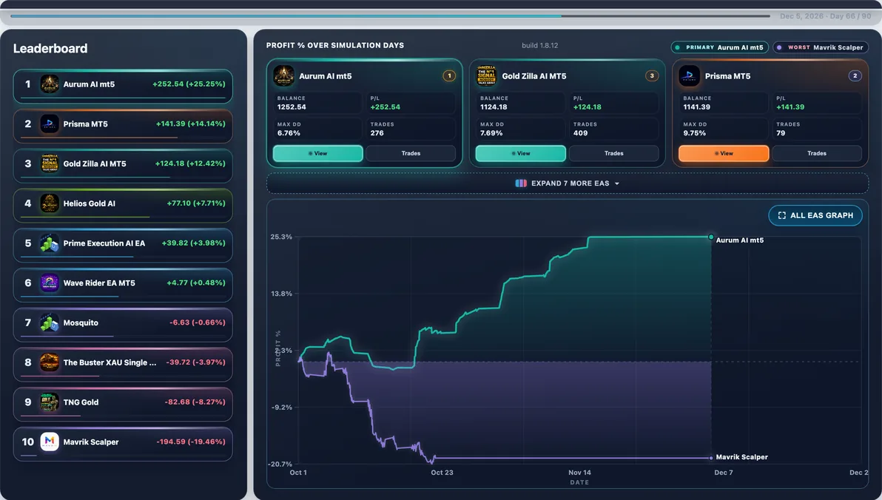
Task: Click the Prisma balance value 1141.39
Action: (x=697, y=107)
